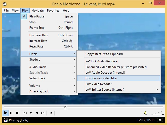Image resolution: width=167 pixels, height=125 pixels.
Task: Pause playback with the pause icon
Action: pos(11,113)
